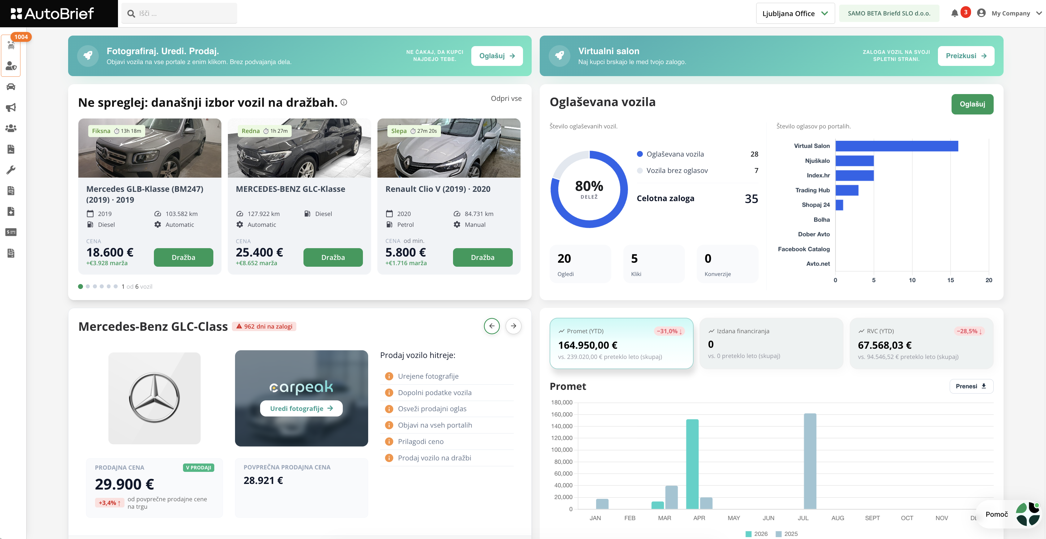1046x539 pixels.
Task: Open the Odpri vse link
Action: point(506,98)
